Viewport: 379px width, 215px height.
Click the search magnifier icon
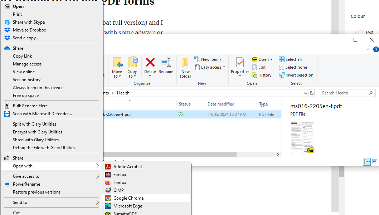370,93
